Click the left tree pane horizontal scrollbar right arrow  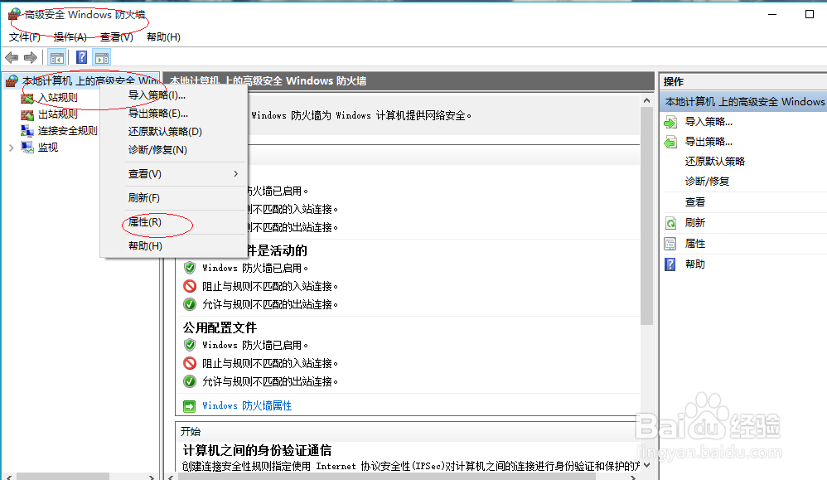(x=152, y=478)
